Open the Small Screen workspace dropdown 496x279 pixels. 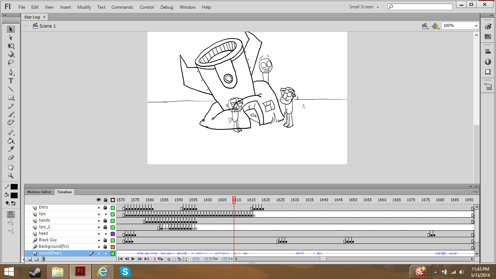coord(364,7)
